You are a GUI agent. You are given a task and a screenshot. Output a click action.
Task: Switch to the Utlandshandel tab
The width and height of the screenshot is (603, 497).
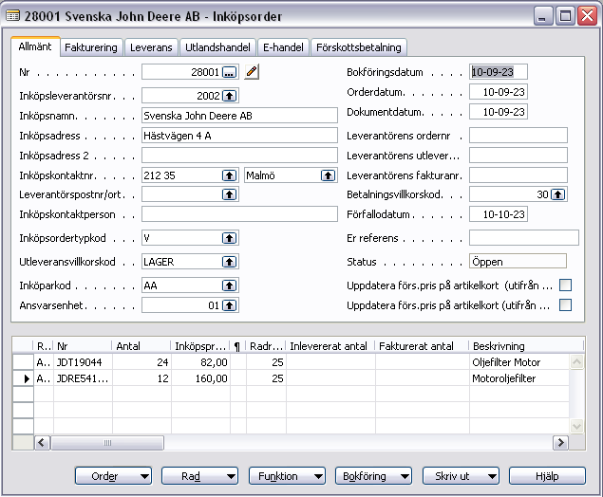[217, 47]
